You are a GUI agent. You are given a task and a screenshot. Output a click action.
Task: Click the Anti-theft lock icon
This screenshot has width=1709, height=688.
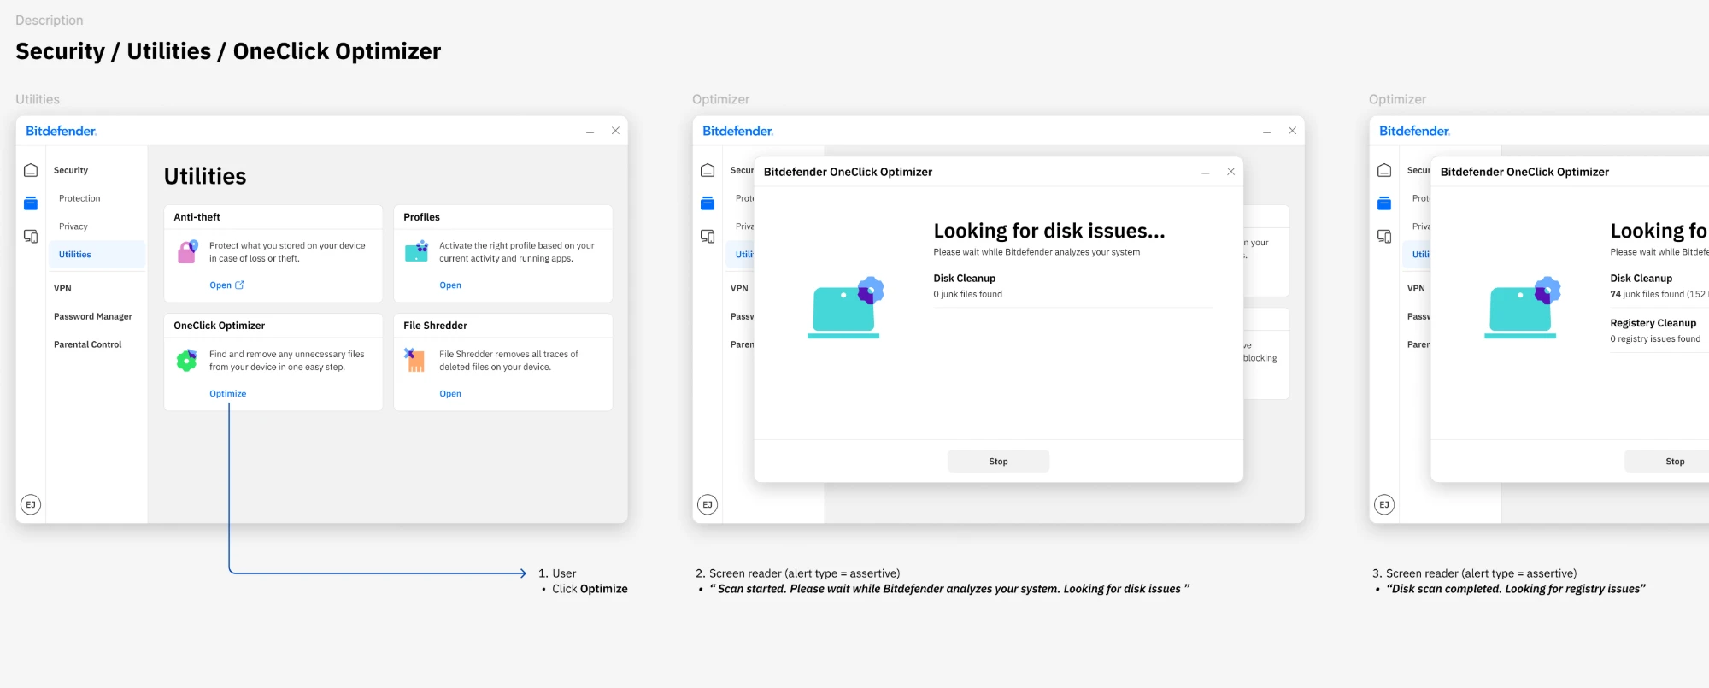187,251
